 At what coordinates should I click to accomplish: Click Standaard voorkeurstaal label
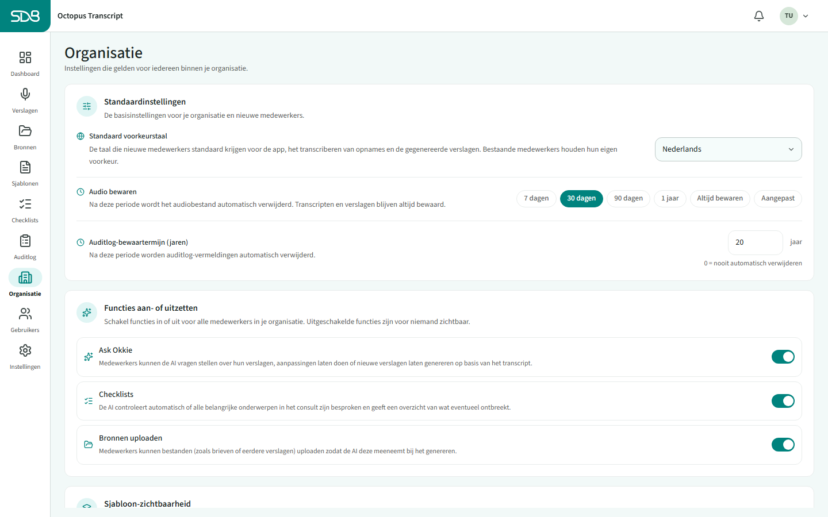pyautogui.click(x=128, y=136)
